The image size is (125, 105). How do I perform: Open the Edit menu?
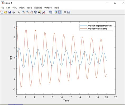(x=8, y=8)
